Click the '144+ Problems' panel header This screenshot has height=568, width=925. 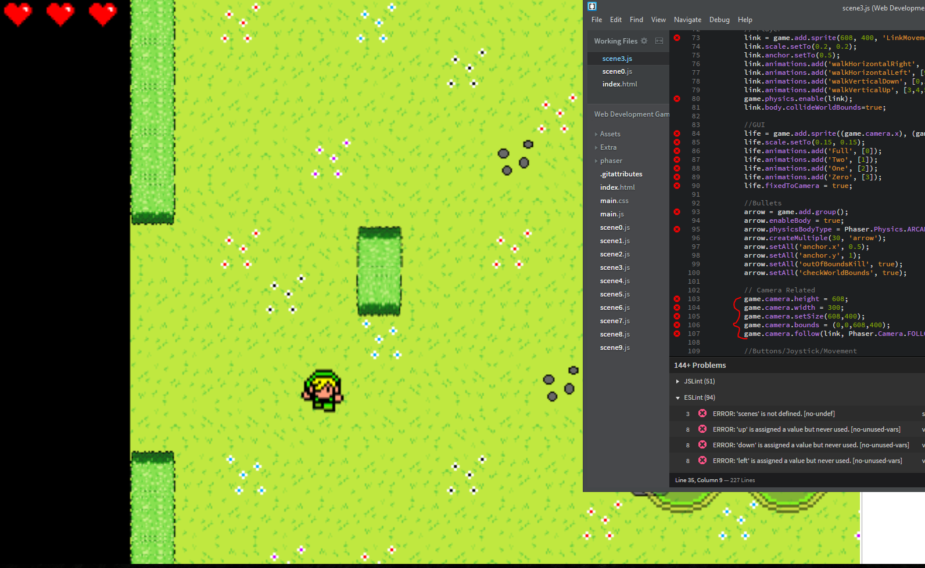[700, 365]
